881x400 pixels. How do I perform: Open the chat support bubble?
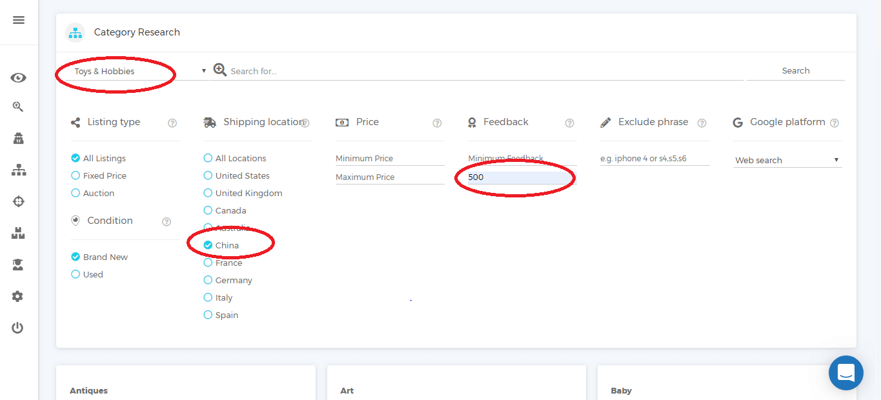(x=846, y=372)
